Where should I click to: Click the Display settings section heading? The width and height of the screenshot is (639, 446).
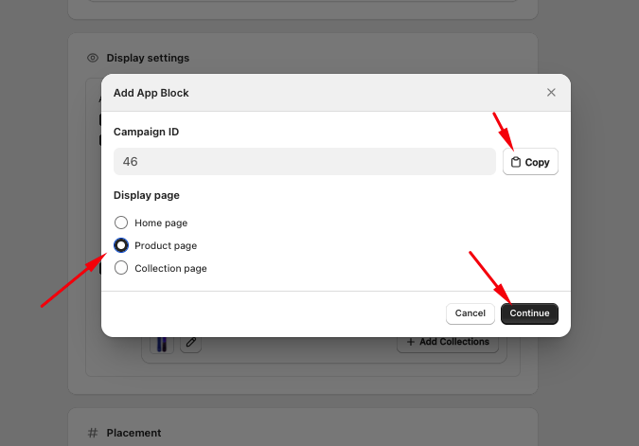pos(148,58)
